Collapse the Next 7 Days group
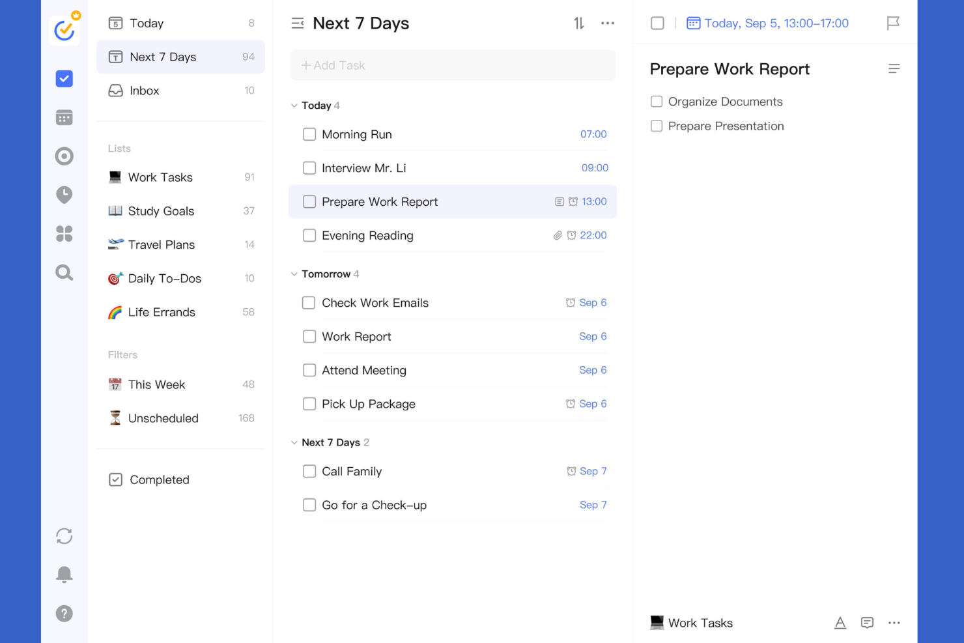This screenshot has height=643, width=964. 294,442
